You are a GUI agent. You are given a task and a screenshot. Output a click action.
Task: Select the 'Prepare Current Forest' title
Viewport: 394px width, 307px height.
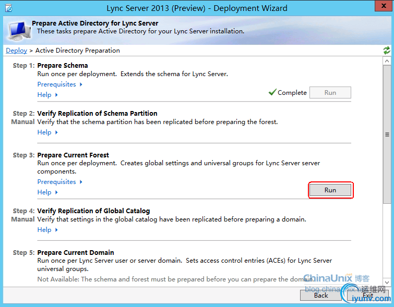(x=73, y=155)
